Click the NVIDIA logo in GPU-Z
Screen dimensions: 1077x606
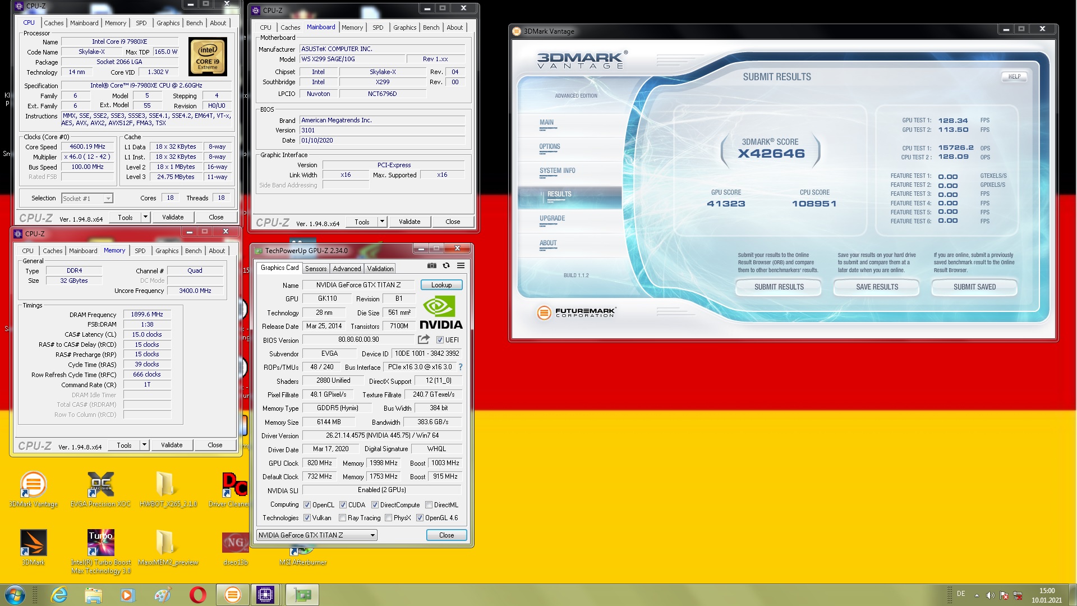441,313
